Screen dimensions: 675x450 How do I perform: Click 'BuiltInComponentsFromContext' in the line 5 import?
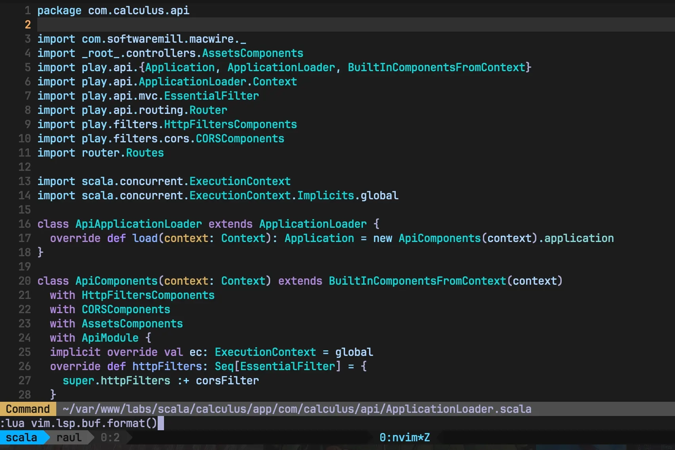point(437,67)
